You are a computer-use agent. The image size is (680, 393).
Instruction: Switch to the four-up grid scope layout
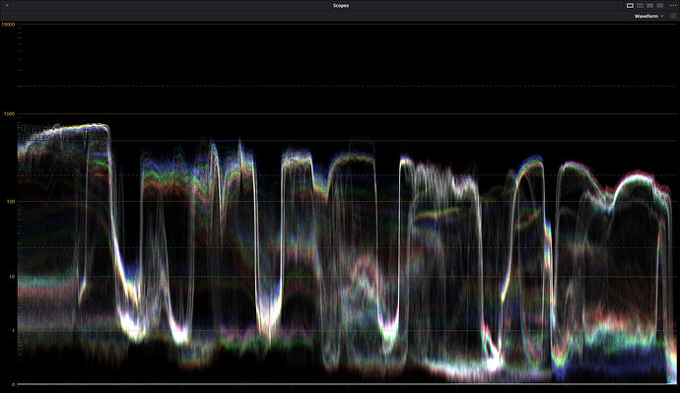649,6
